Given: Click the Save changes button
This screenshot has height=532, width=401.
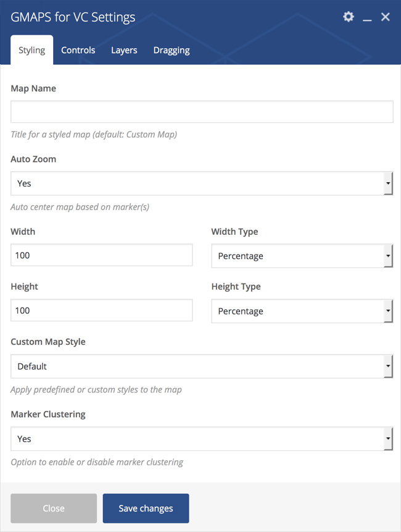Looking at the screenshot, I should coord(146,509).
